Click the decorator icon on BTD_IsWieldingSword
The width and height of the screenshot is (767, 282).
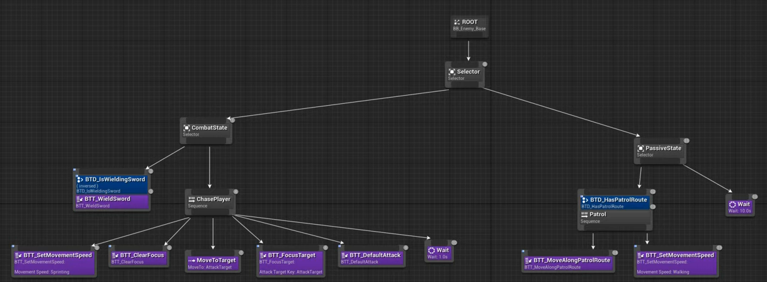click(x=80, y=179)
